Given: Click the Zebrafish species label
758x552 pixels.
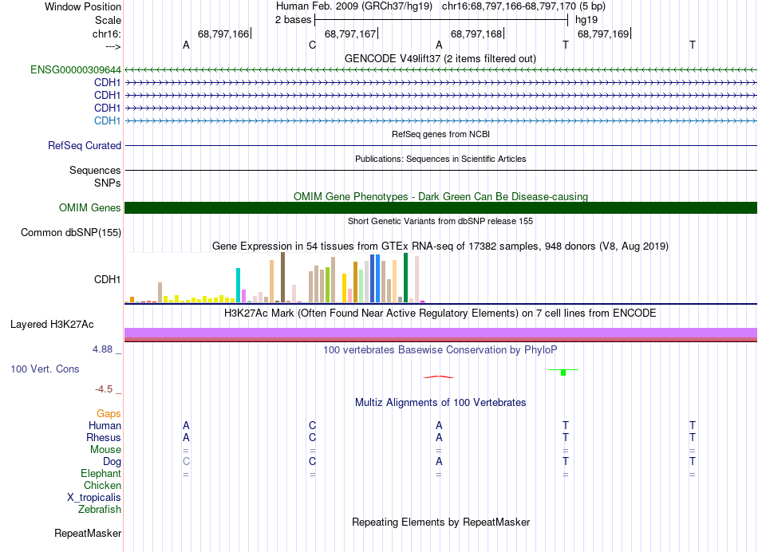Looking at the screenshot, I should pos(100,509).
